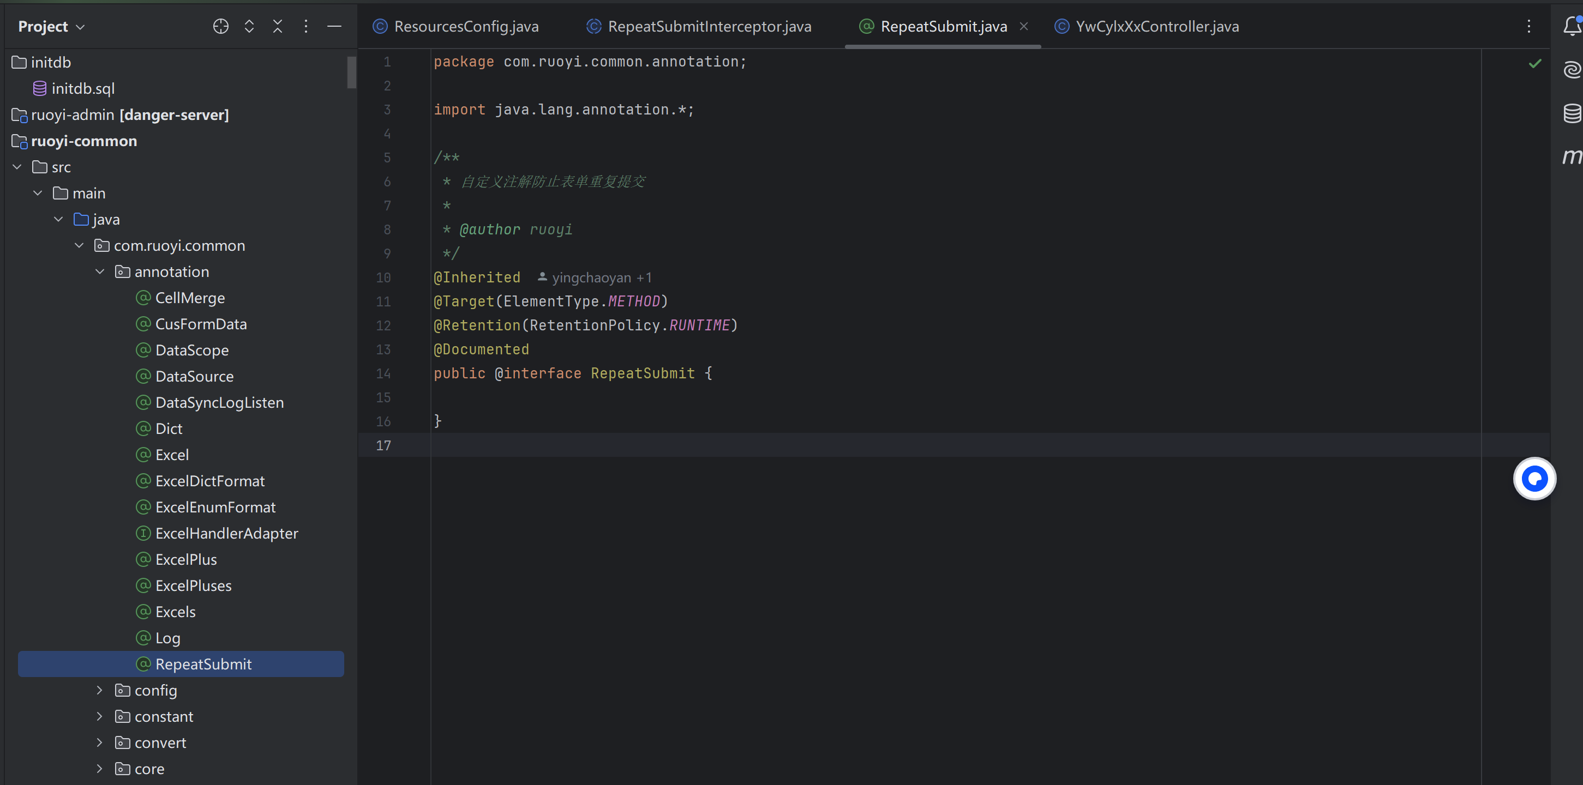
Task: Collapse the annotation package folder
Action: [x=100, y=271]
